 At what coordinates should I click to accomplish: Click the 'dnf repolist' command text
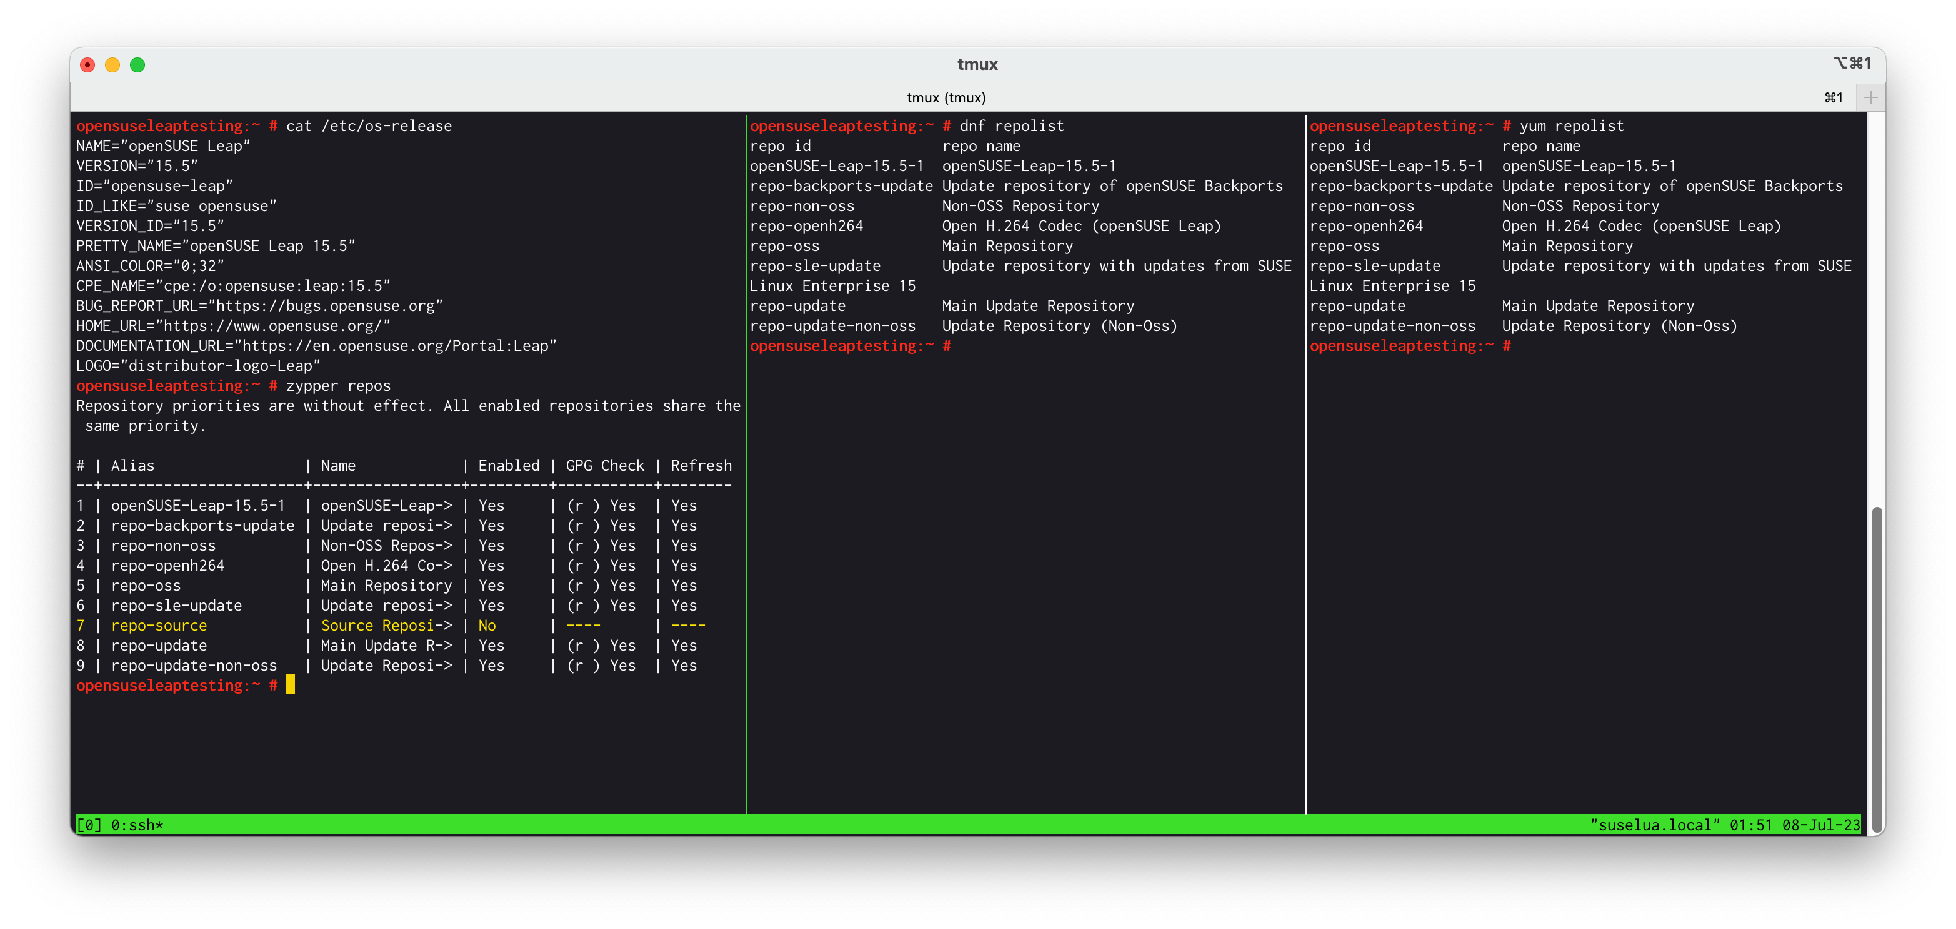pyautogui.click(x=1011, y=126)
